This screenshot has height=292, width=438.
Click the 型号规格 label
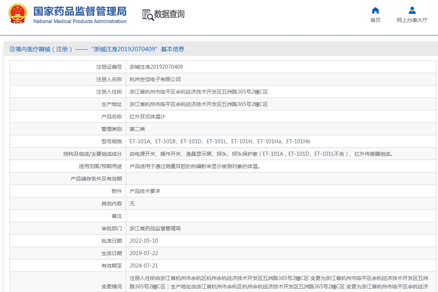[112, 141]
